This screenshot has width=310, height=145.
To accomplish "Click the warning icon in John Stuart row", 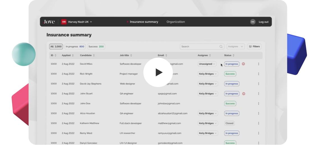I will 244,94.
